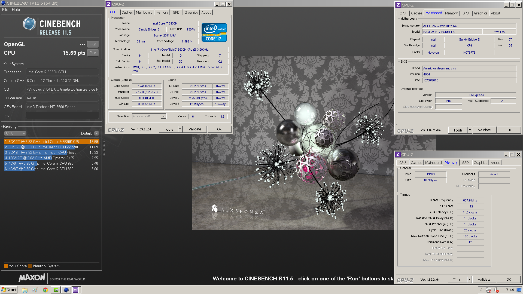Select the Xeon X5570 ranking row
Image resolution: width=523 pixels, height=294 pixels.
(51, 152)
